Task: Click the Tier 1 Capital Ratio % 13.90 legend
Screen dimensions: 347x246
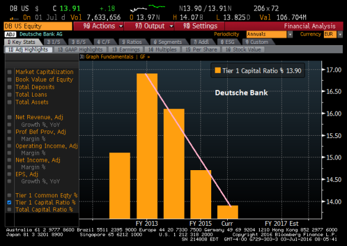Action: coord(258,71)
